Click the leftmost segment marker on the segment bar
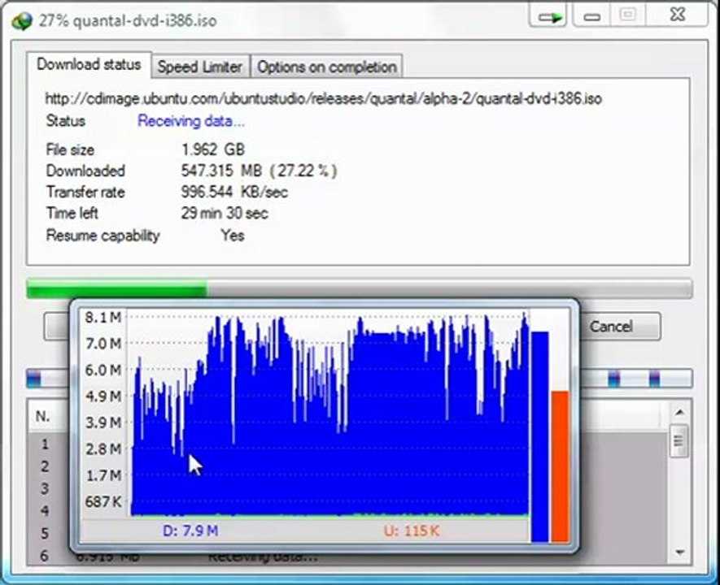Screen dimensions: 720x585 coord(34,379)
